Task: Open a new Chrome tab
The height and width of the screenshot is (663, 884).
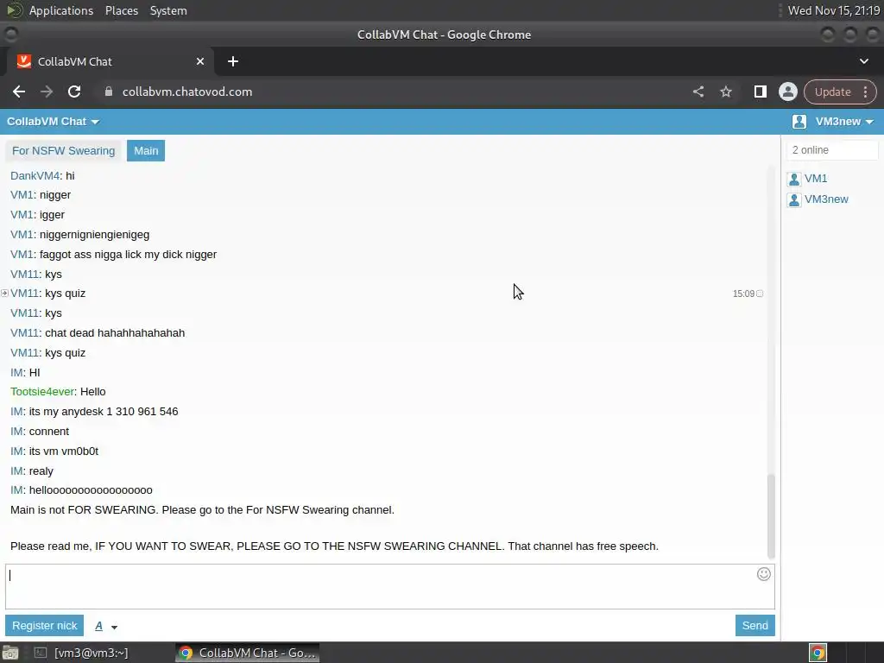Action: (233, 61)
